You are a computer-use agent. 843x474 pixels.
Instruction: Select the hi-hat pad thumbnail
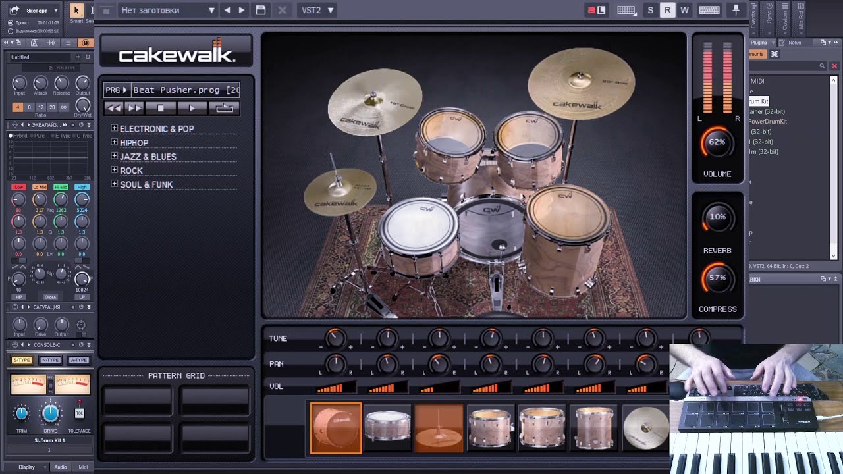coord(439,428)
